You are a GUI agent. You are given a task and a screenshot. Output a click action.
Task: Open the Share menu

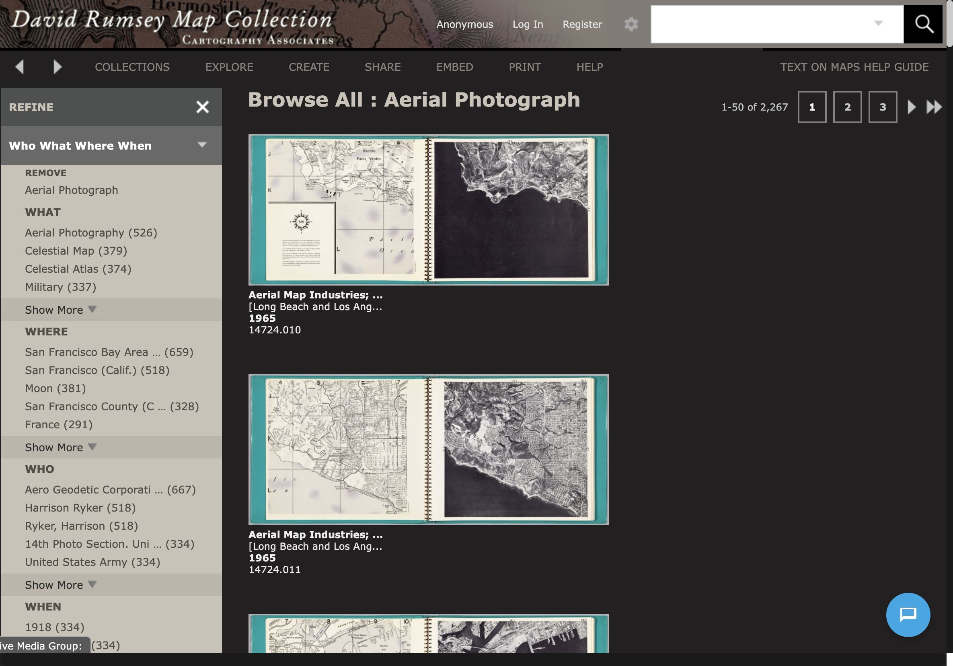pyautogui.click(x=383, y=67)
